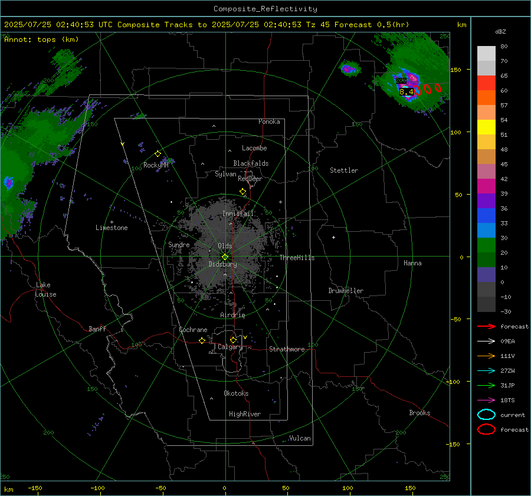Click the white 09EA arrow in legend
Screen dimensions: 531x496
pos(486,341)
